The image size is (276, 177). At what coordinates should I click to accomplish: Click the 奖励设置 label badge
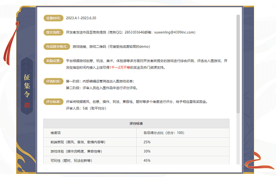point(54,61)
